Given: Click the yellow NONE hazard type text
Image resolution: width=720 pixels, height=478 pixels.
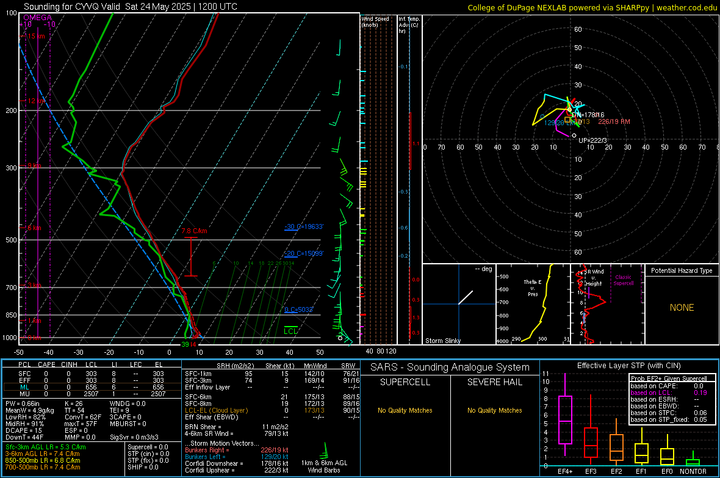Looking at the screenshot, I should click(682, 308).
